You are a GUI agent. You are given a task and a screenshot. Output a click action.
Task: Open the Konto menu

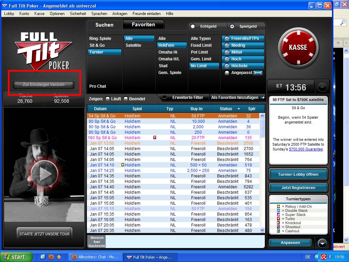[24, 14]
